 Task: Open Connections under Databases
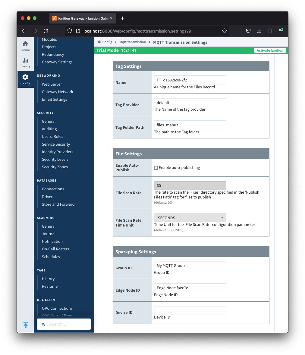coord(53,189)
